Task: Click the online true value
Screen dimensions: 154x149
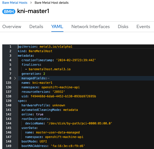Action: [x=40, y=114]
